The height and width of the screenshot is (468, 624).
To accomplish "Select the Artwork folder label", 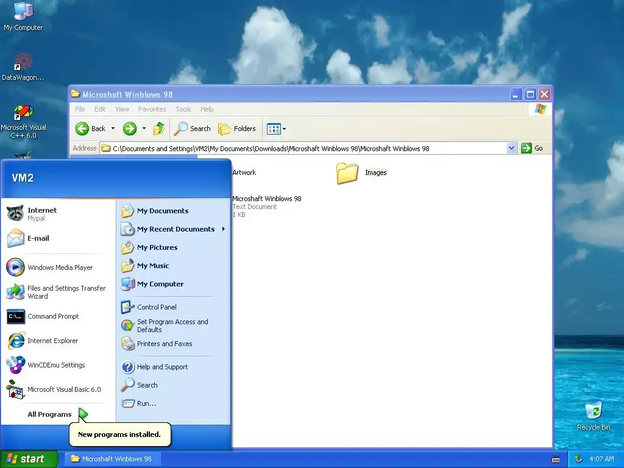I will click(x=244, y=172).
